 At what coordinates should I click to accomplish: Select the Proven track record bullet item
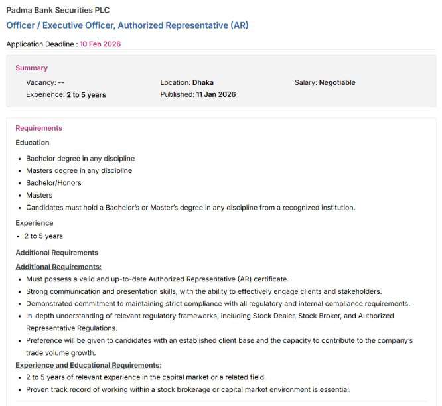coord(188,389)
